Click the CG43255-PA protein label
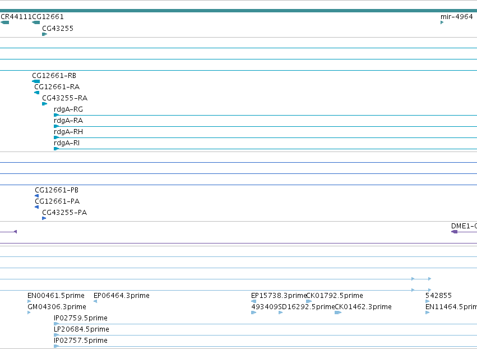 click(x=64, y=213)
